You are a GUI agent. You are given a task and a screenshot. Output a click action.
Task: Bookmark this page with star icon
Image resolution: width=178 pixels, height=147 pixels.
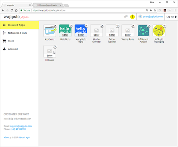pos(155,10)
